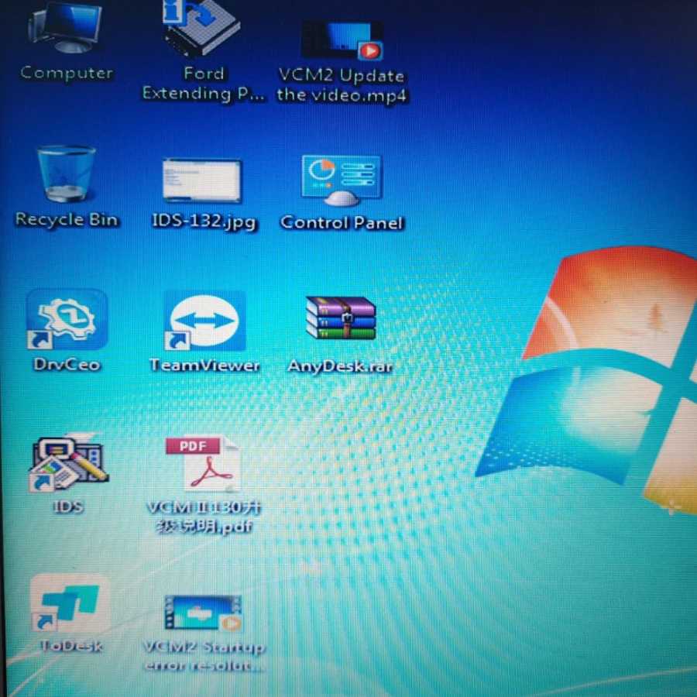The image size is (697, 697).
Task: Click the "Control Panel" text label
Action: pos(342,222)
